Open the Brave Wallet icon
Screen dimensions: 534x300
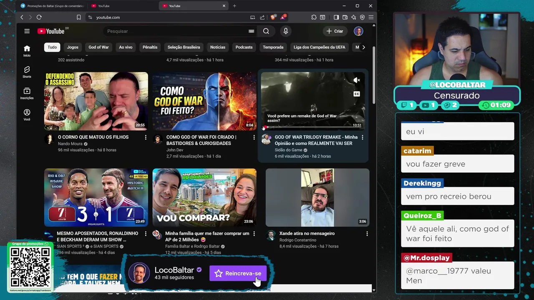click(x=345, y=17)
